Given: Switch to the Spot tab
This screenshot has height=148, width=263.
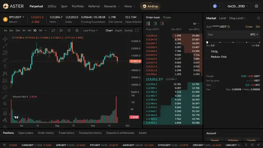Looking at the screenshot, I should coord(64,6).
